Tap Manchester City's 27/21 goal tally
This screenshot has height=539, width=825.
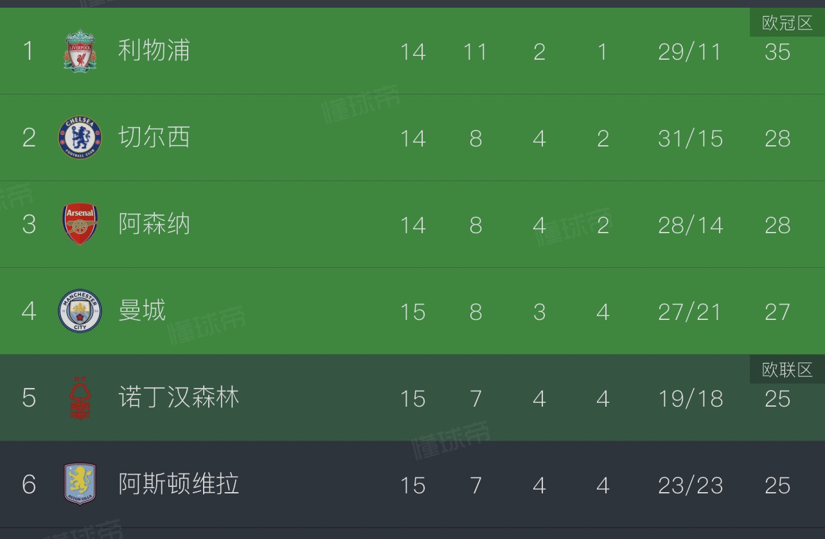point(690,312)
